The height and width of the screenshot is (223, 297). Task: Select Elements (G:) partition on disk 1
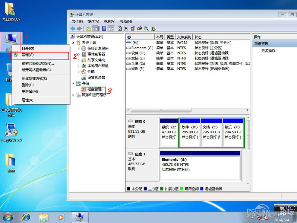tap(200, 165)
